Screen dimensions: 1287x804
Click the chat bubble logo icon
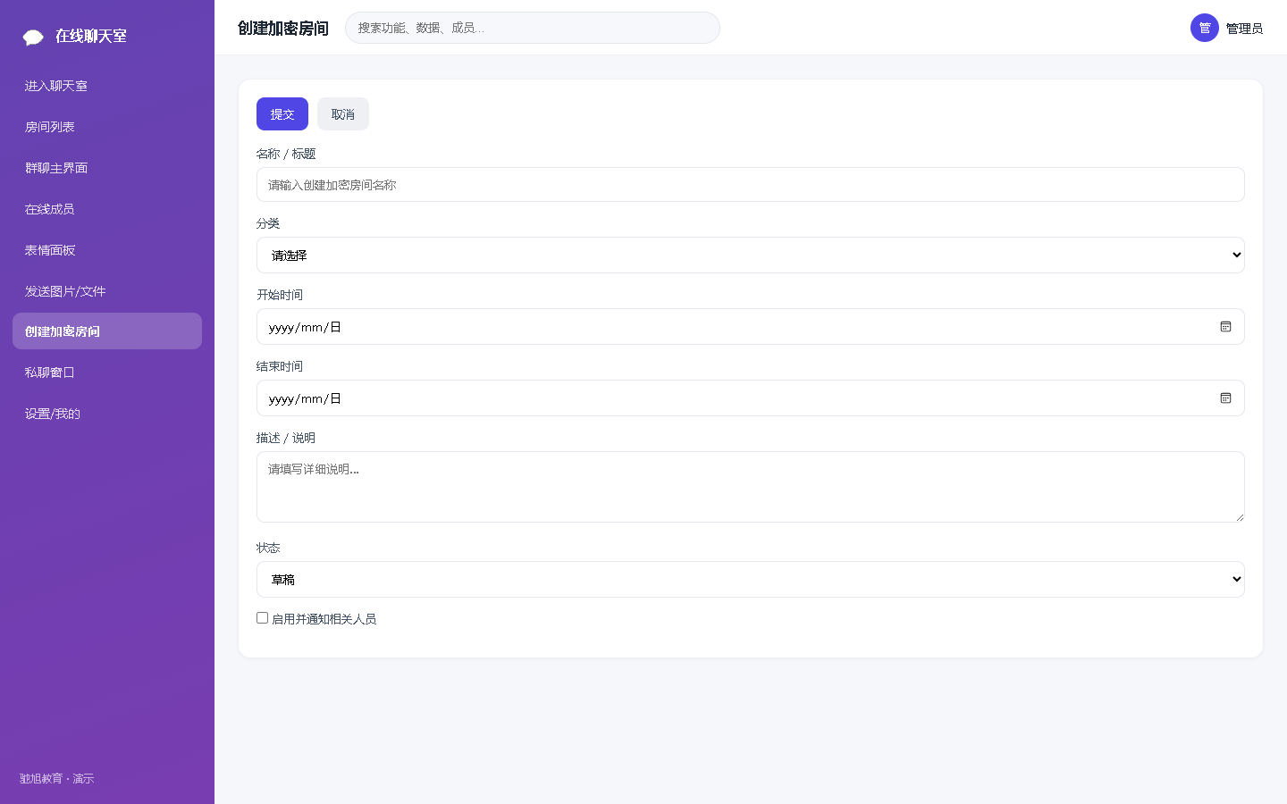pos(33,37)
